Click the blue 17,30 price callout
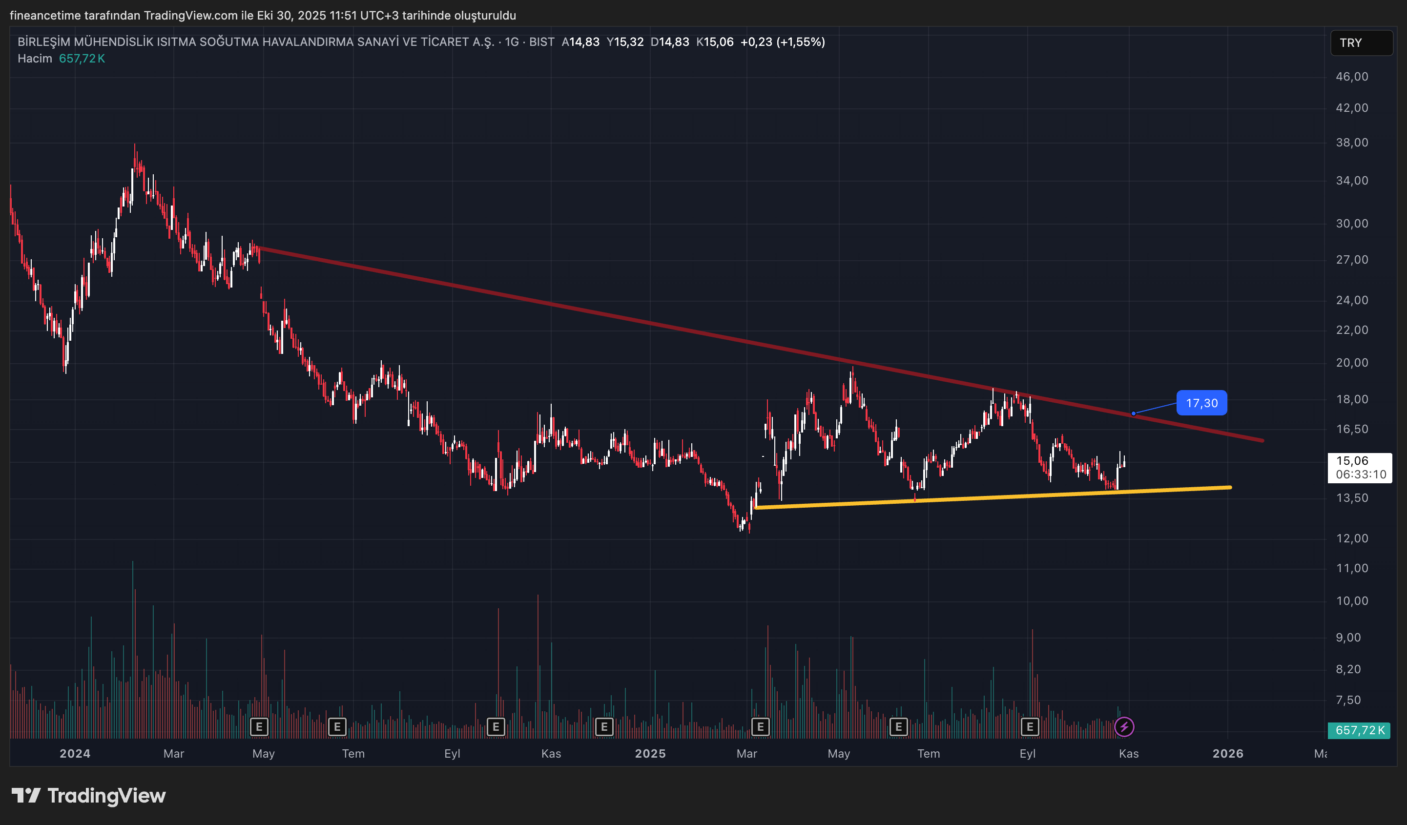Screen dimensions: 1407x825 [x=1201, y=403]
